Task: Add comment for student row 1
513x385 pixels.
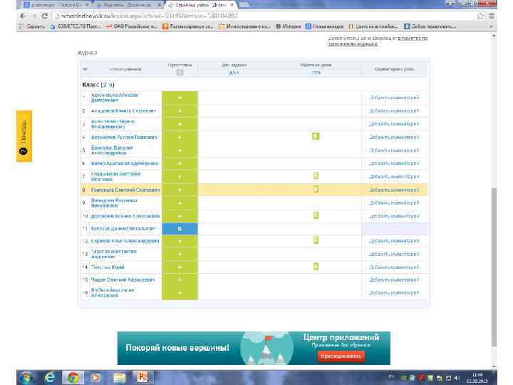Action: [x=394, y=98]
